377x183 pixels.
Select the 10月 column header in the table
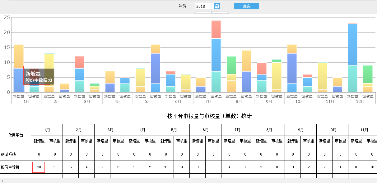tap(332, 130)
